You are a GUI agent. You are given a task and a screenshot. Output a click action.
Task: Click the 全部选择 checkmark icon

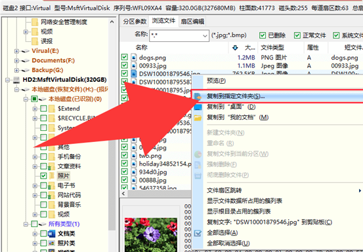(x=198, y=233)
